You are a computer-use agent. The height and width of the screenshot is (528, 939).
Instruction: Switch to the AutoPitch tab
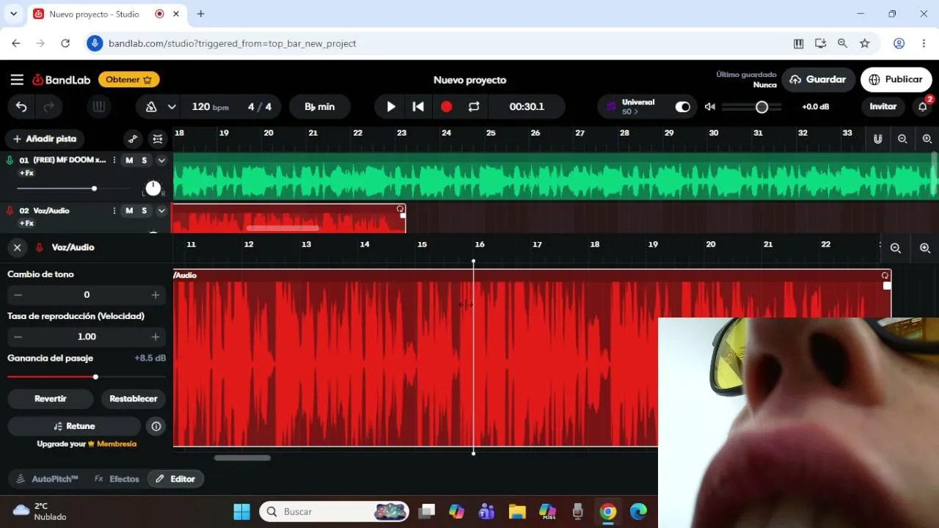47,479
